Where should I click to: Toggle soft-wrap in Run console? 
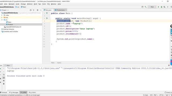click(4, 75)
